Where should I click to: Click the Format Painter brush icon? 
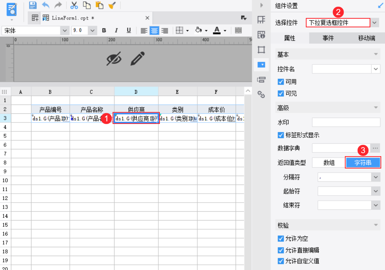(x=112, y=5)
